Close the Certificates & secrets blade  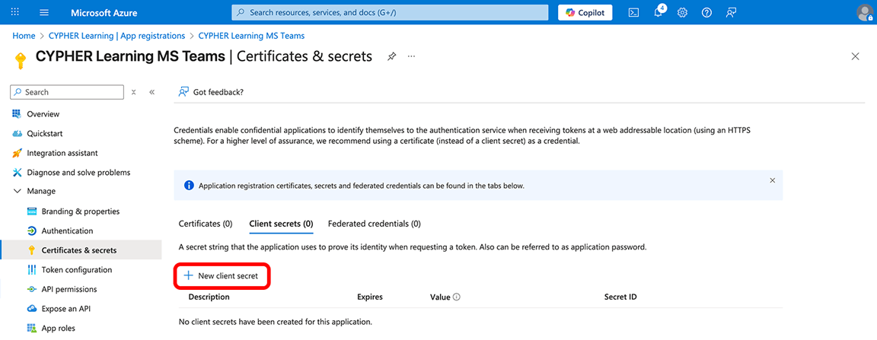coord(855,56)
